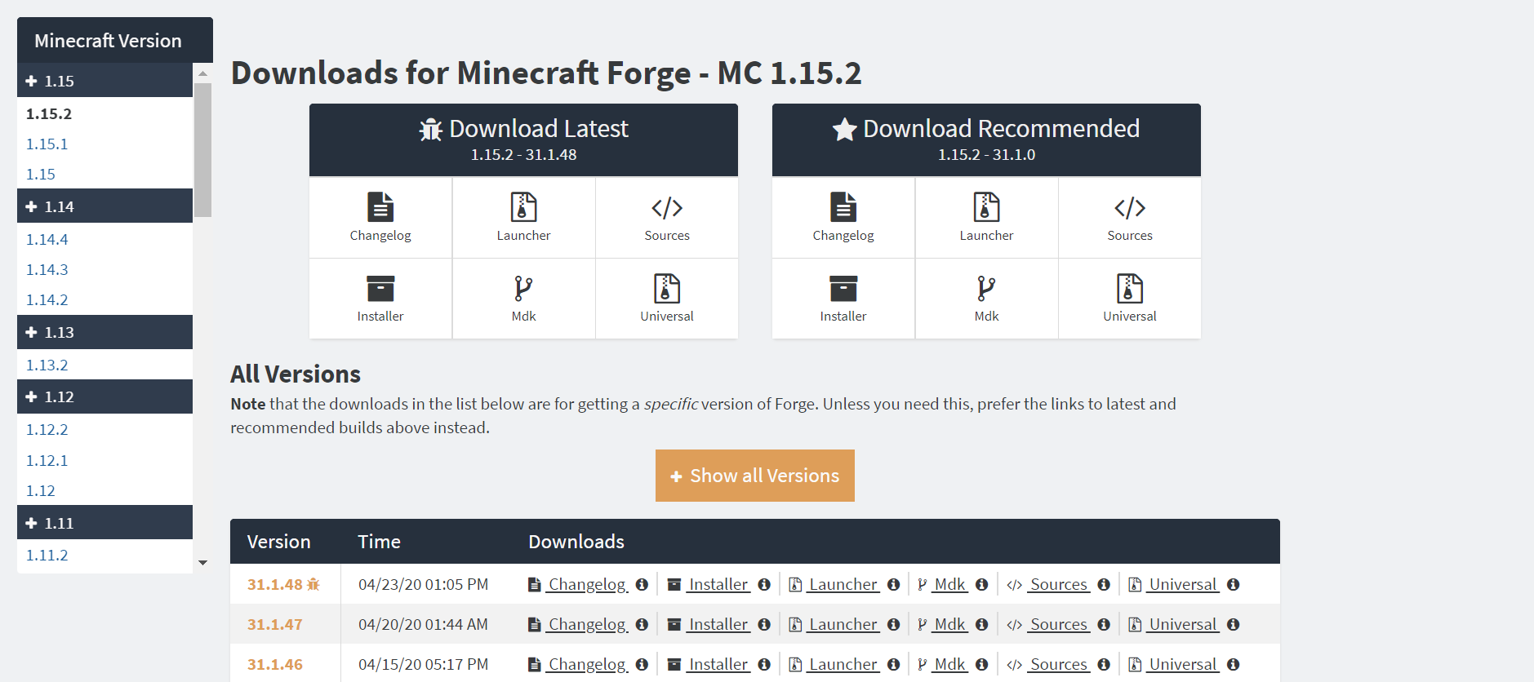Image resolution: width=1534 pixels, height=682 pixels.
Task: Click Sources icon under Download Latest
Action: [667, 207]
